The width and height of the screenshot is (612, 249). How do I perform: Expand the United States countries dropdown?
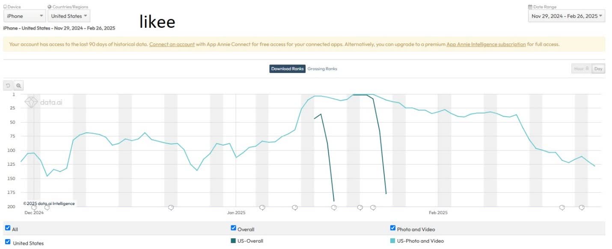68,16
